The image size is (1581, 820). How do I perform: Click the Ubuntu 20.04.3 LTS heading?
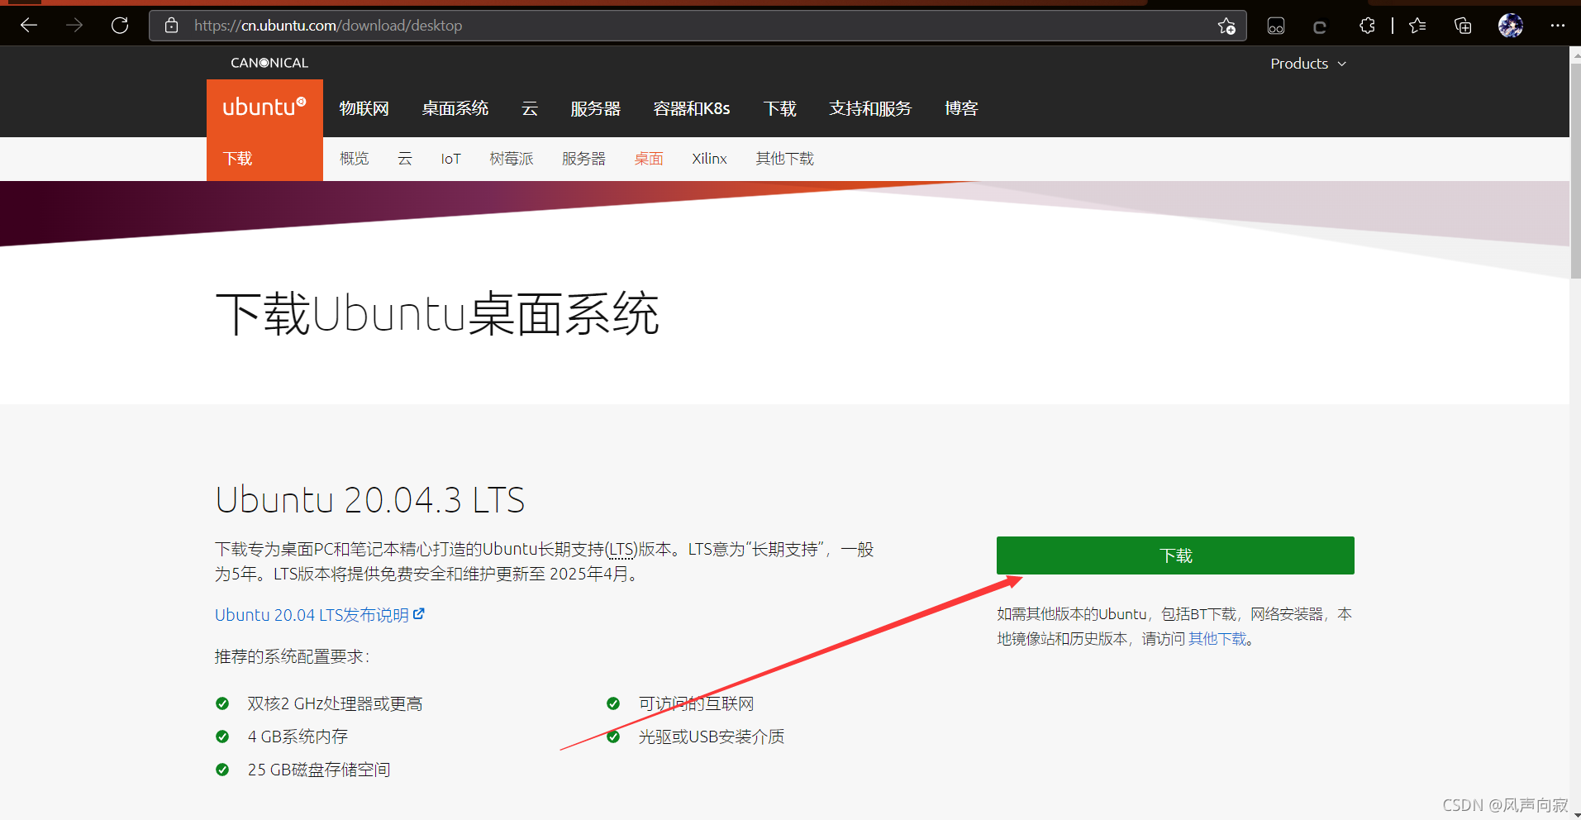[x=370, y=500]
